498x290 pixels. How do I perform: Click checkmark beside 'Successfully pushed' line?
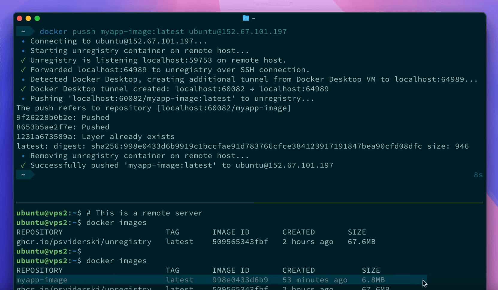pyautogui.click(x=23, y=165)
